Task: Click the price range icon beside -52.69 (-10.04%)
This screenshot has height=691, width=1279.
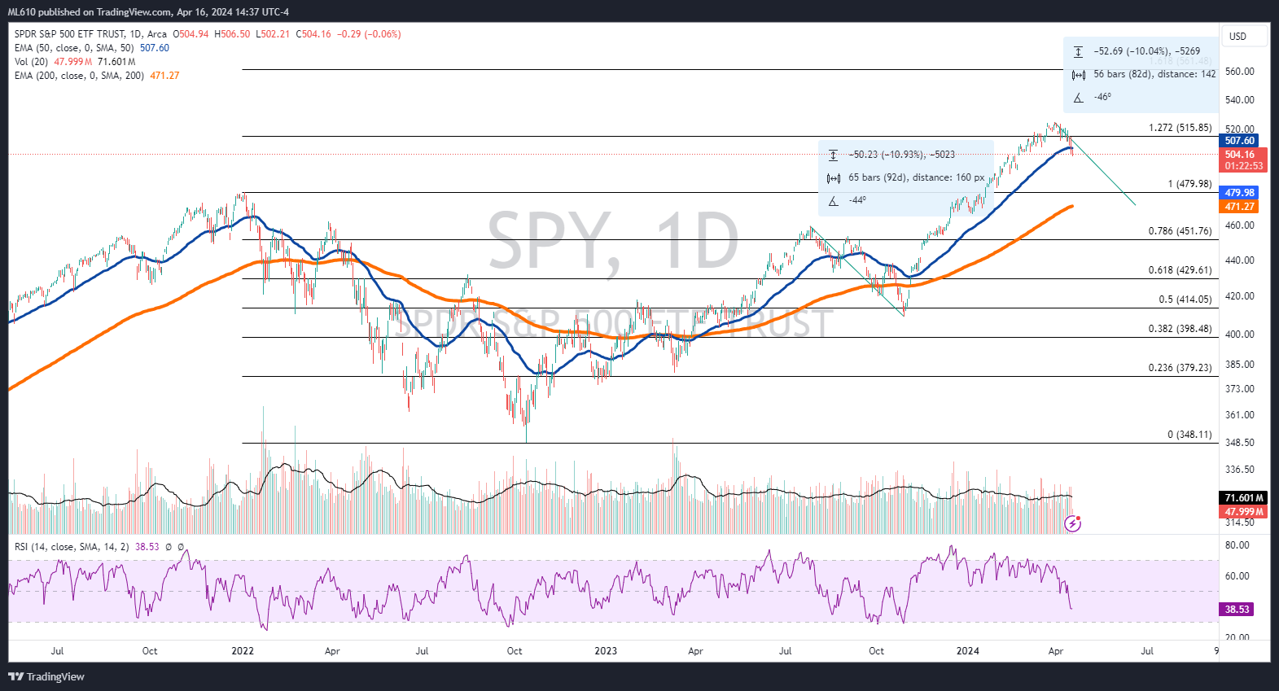Action: click(1078, 51)
